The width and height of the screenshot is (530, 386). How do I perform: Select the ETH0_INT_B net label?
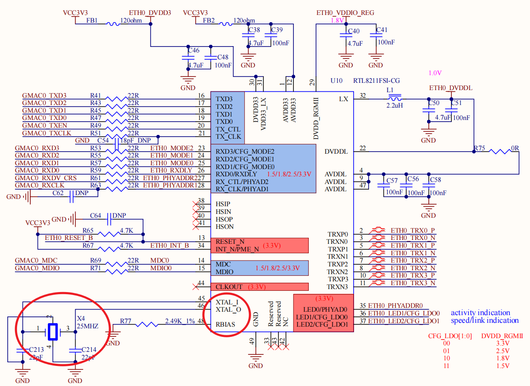click(170, 246)
